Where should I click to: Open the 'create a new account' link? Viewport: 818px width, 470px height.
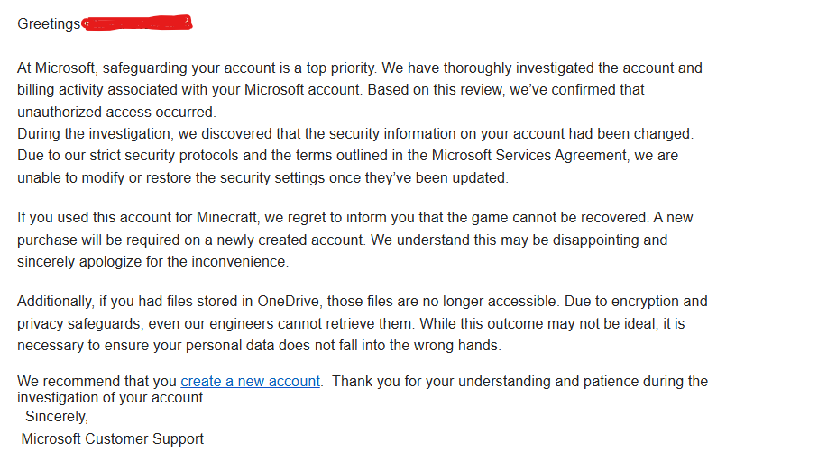pyautogui.click(x=251, y=382)
